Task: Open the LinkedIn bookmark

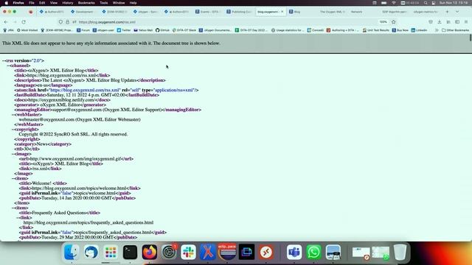Action: click(420, 30)
